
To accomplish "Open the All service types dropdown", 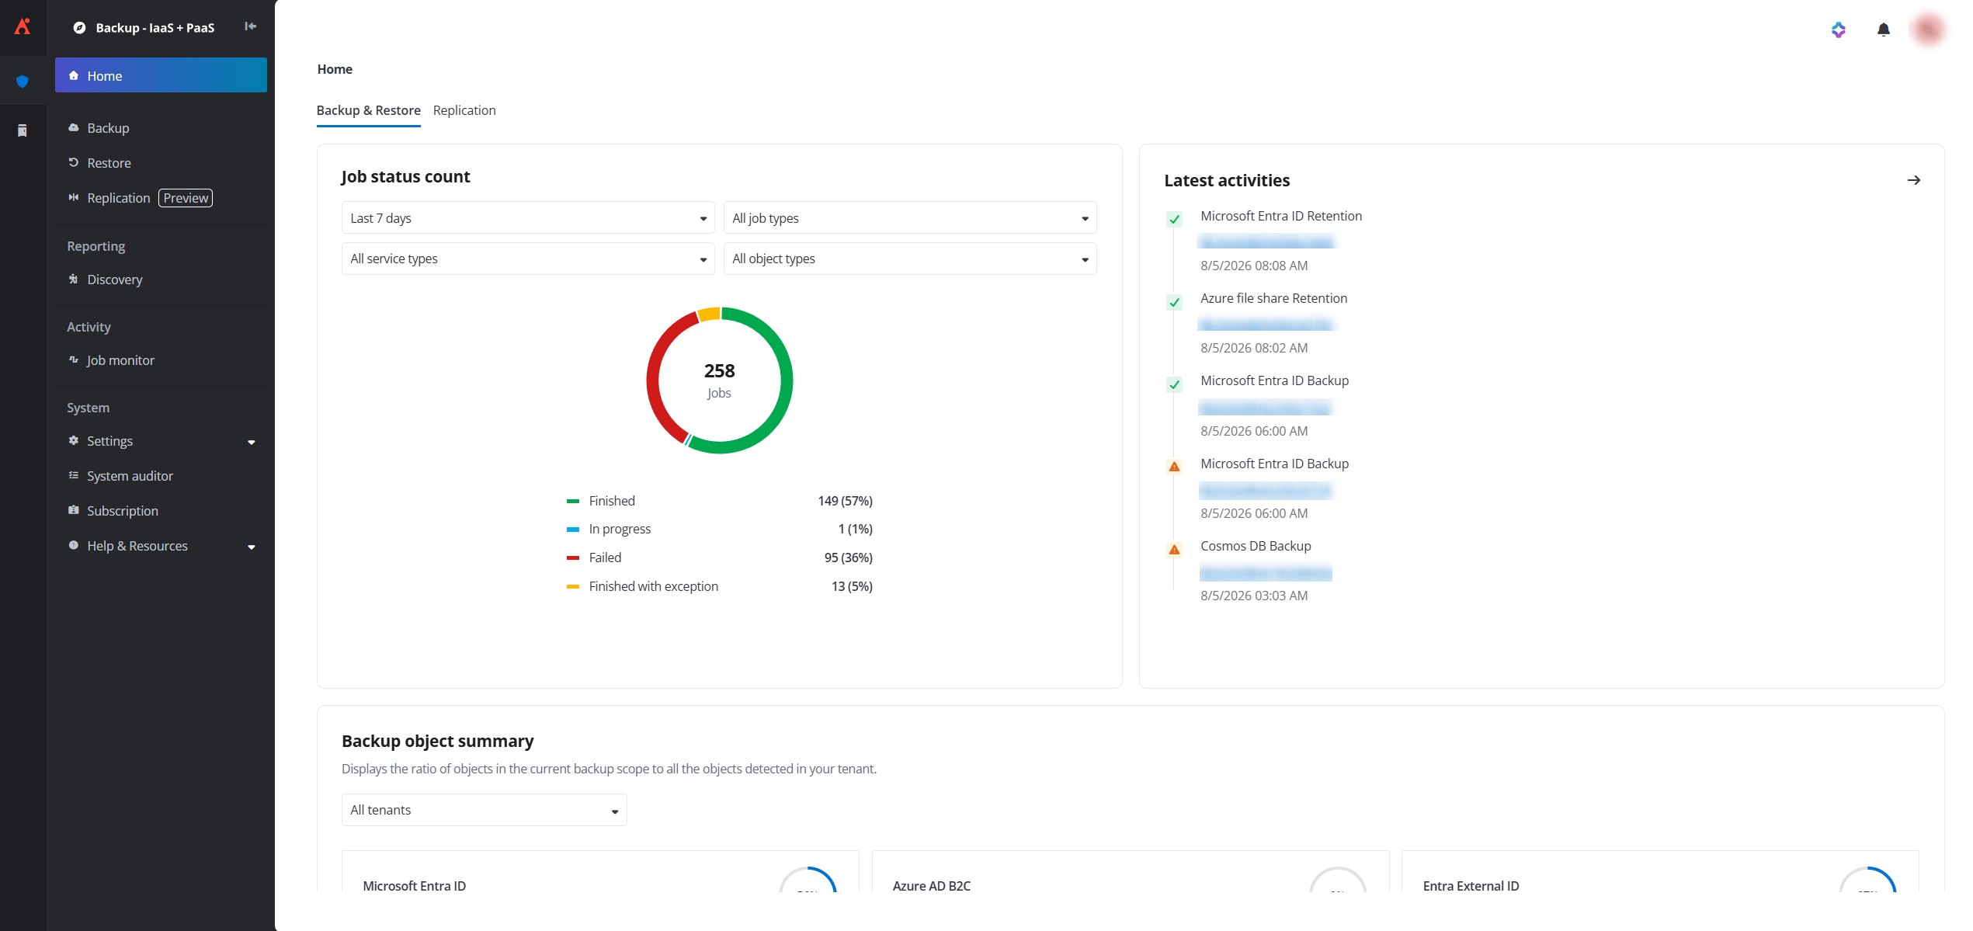I will pyautogui.click(x=528, y=259).
